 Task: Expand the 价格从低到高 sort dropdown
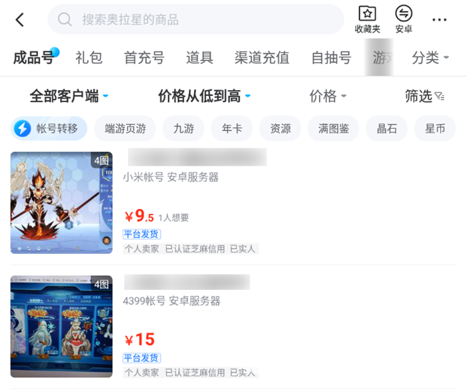(x=204, y=96)
